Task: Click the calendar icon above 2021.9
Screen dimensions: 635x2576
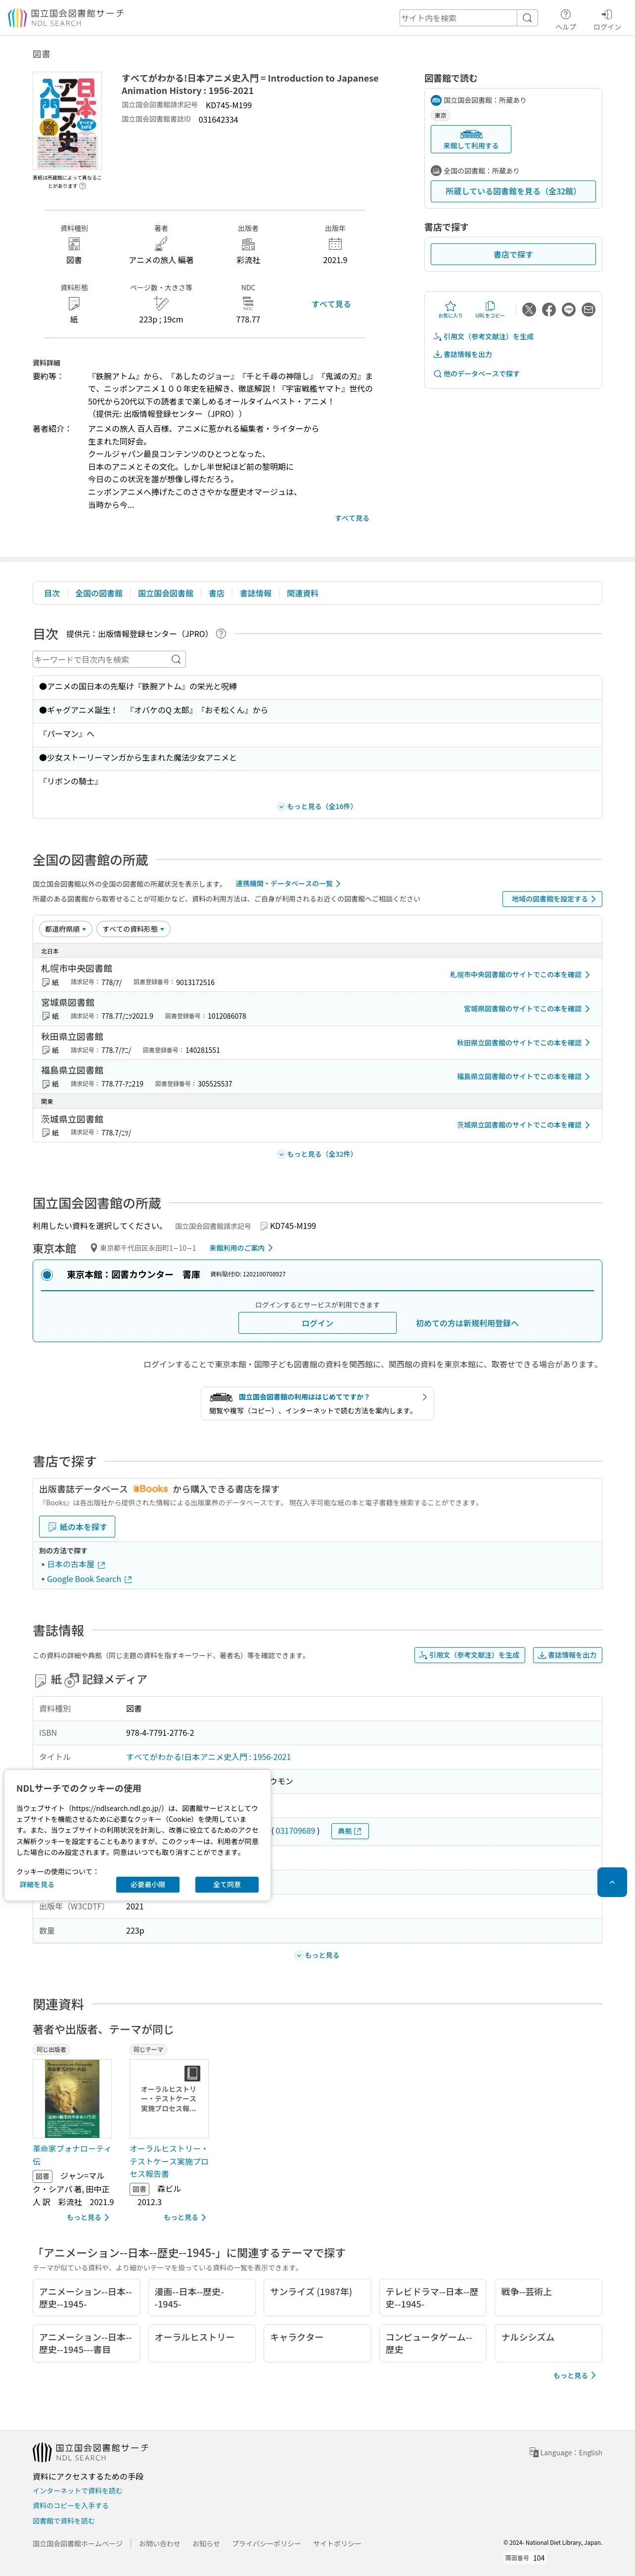Action: tap(335, 244)
